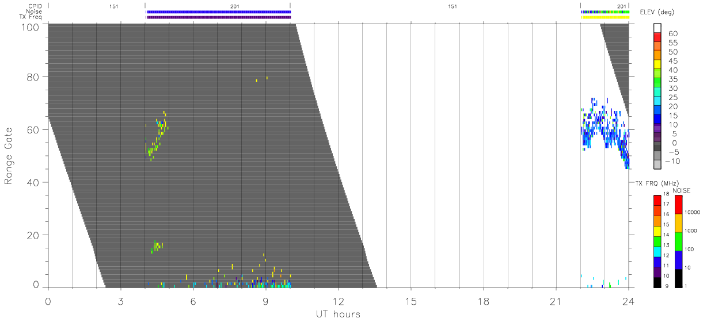Click the "18" tick on UT hours axis
Viewport: 707px width, 326px height.
point(483,301)
